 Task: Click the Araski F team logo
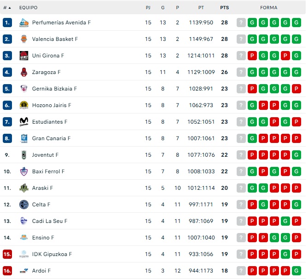pos(24,188)
